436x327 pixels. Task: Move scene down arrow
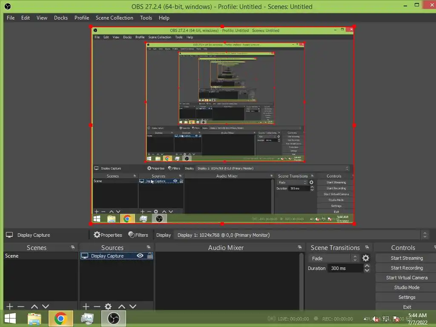46,307
